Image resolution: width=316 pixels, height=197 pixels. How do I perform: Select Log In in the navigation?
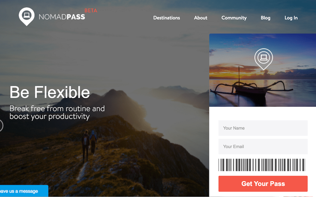click(291, 18)
